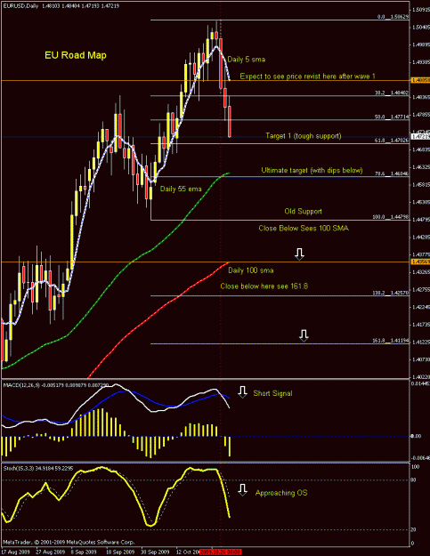Select the Daily 100 sma label
Image resolution: width=430 pixels, height=556 pixels.
[x=250, y=270]
